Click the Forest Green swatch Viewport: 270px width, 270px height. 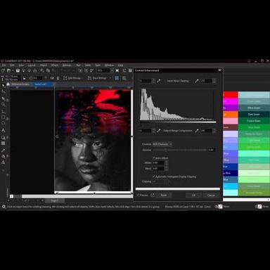click(254, 121)
